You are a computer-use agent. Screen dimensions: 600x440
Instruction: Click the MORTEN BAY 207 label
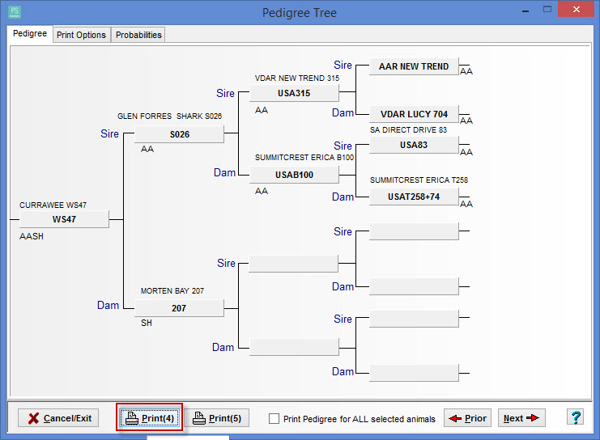(x=172, y=290)
